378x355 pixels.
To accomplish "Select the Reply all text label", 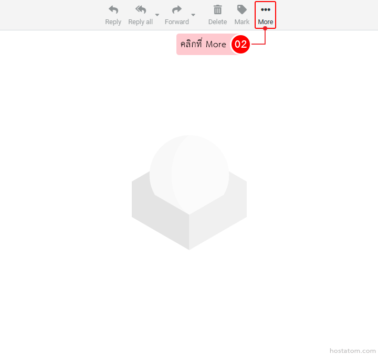I will 140,22.
